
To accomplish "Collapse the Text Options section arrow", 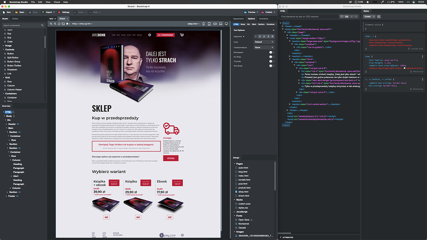I will pos(274,30).
